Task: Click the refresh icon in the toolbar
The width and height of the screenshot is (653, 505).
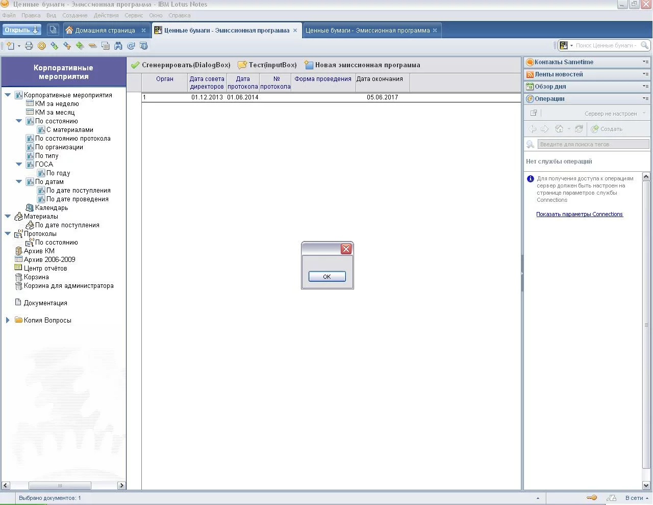Action: [x=131, y=46]
